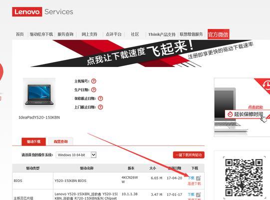Click the laptop product thumbnail
Screen dimensions: 270x200
[x=39, y=94]
